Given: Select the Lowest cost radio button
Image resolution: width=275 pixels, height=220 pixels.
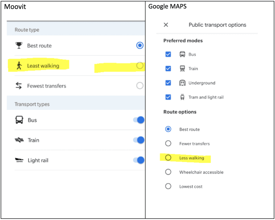Looking at the screenshot, I should click(x=168, y=186).
